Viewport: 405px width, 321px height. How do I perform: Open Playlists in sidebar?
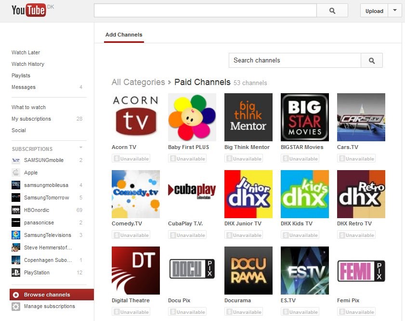[21, 75]
